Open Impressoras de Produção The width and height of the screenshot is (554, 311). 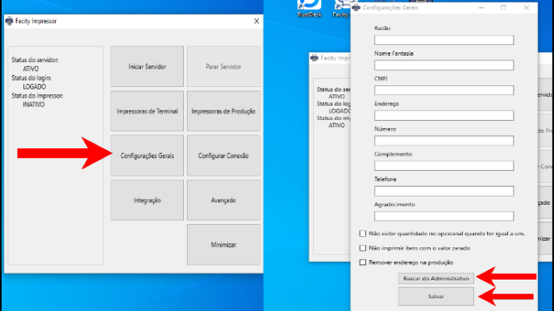tap(223, 111)
